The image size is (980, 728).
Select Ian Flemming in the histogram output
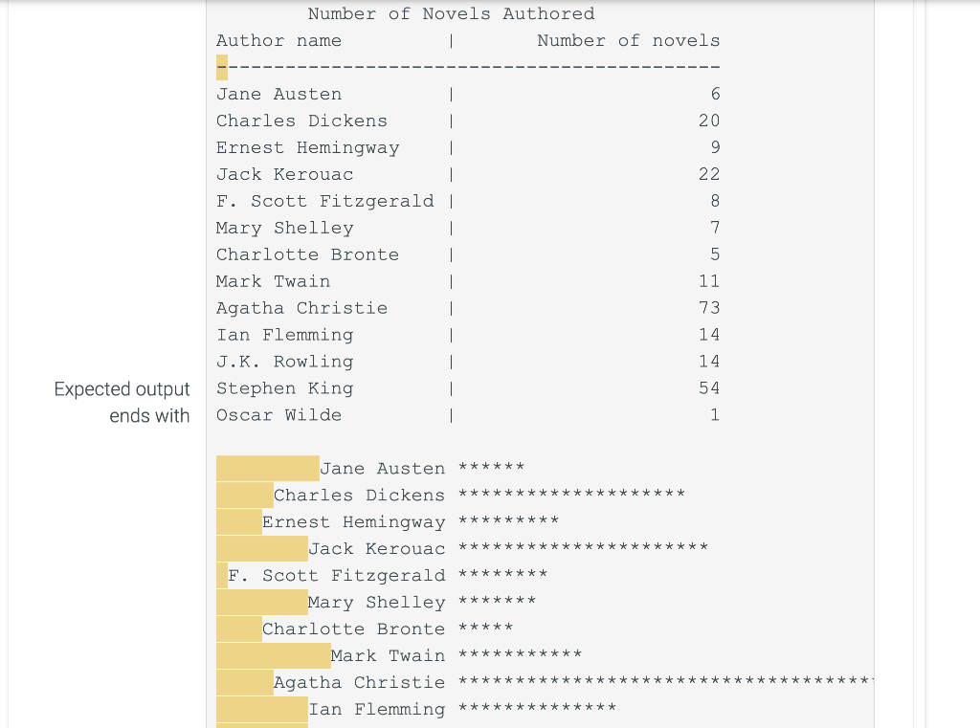click(377, 709)
